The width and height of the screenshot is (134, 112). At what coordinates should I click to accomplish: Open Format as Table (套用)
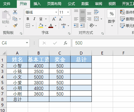point(127,19)
